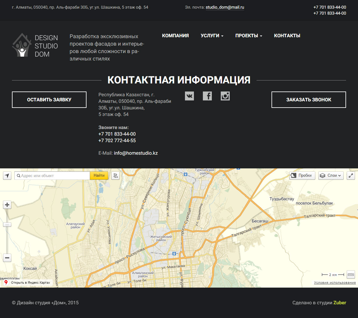Expand the ПРОЕКТЫ menu
The width and height of the screenshot is (358, 318).
click(x=249, y=35)
